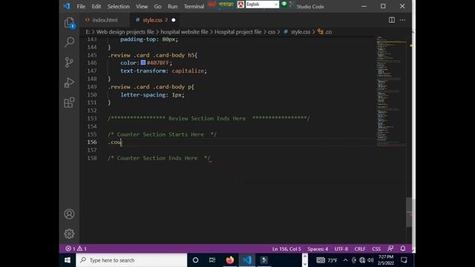Switch to Visual Studio Code on taskbar
475x267 pixels.
tap(247, 260)
